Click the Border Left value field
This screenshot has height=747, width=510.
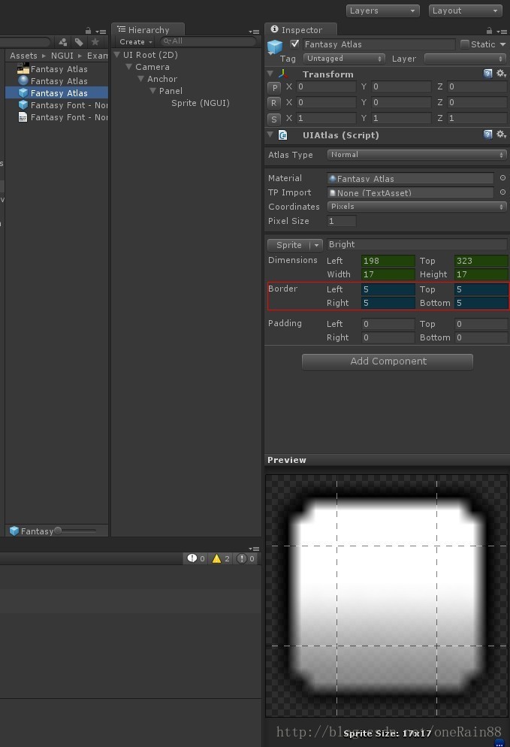point(388,289)
